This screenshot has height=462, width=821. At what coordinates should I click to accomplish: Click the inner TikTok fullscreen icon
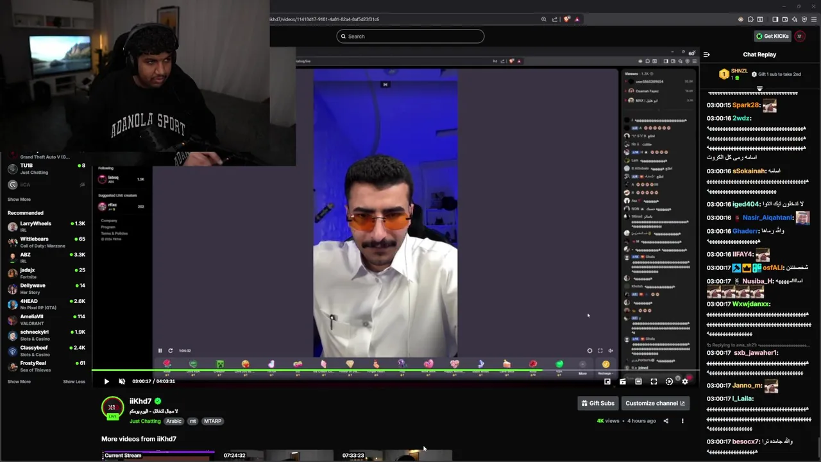coord(600,350)
